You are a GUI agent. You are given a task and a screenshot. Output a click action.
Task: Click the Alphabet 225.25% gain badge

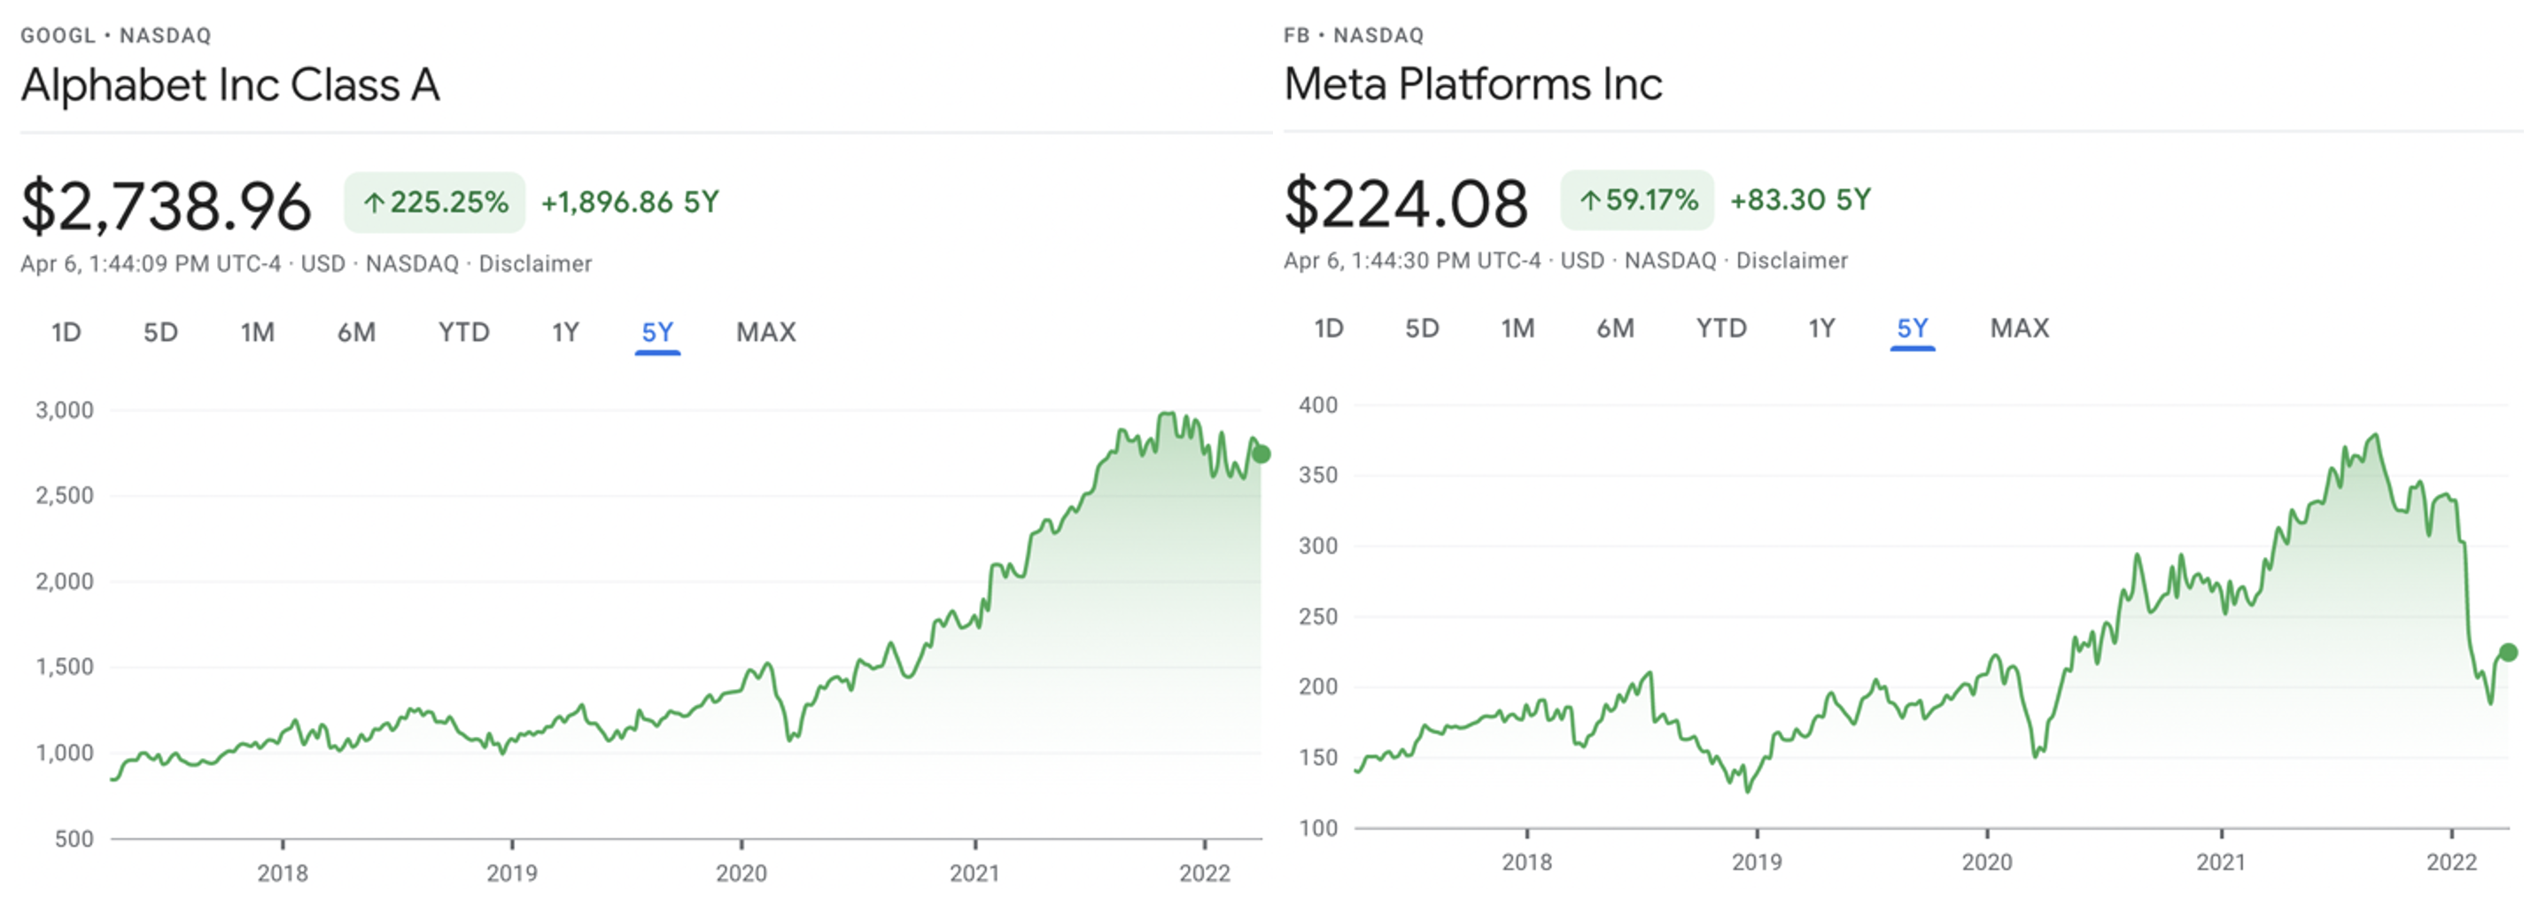tap(435, 203)
